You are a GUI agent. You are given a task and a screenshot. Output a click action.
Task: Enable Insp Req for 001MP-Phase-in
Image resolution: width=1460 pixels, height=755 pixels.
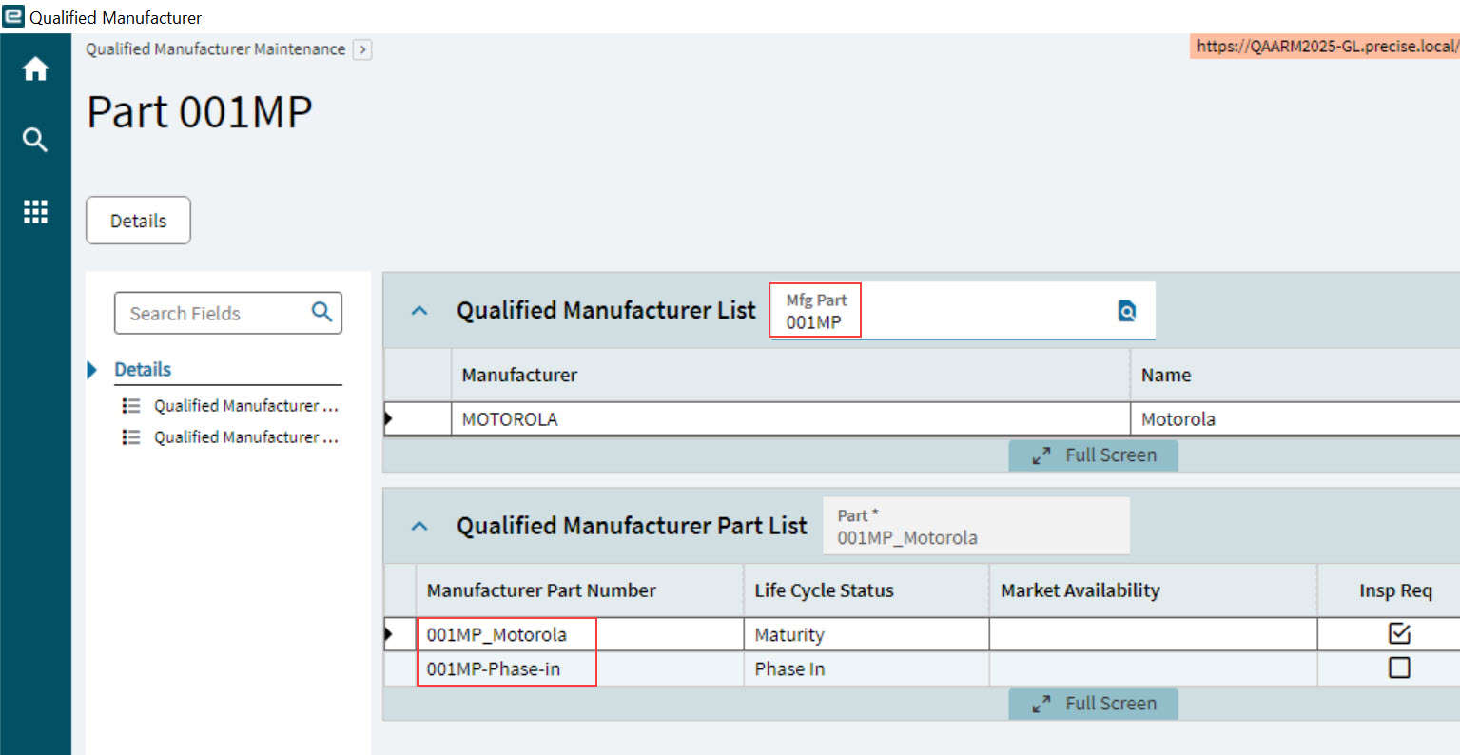coord(1398,668)
